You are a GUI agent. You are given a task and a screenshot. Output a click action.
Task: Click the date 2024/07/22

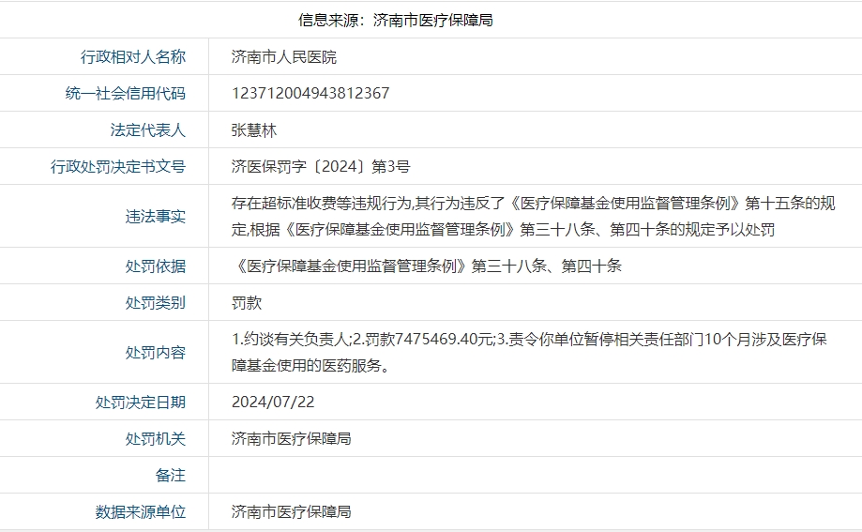(x=273, y=403)
